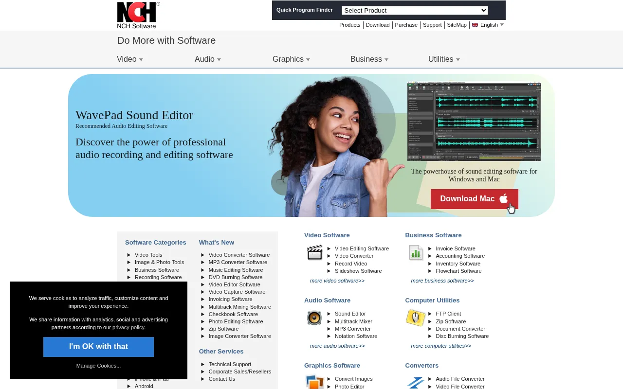Click the business chart document icon
The width and height of the screenshot is (623, 389).
coord(416,253)
